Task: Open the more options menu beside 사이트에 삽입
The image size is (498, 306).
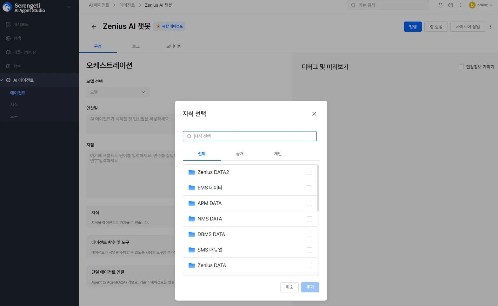Action: 490,27
